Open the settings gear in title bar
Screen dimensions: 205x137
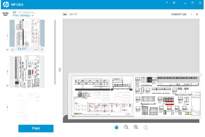(x=174, y=3)
